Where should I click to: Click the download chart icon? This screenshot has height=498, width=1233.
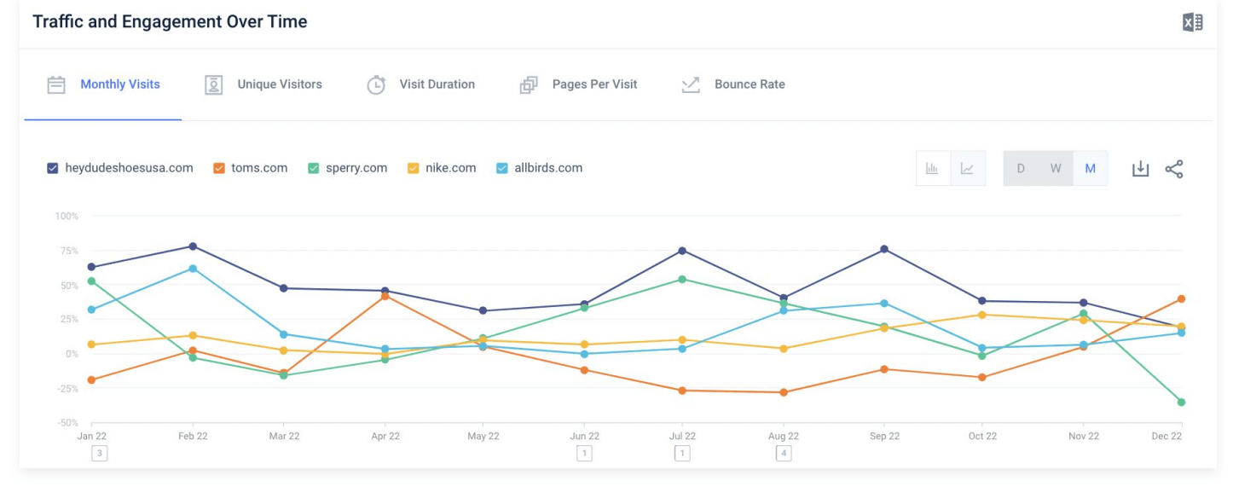point(1141,168)
